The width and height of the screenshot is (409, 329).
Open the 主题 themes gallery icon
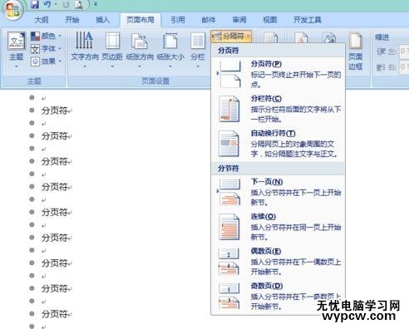17,41
